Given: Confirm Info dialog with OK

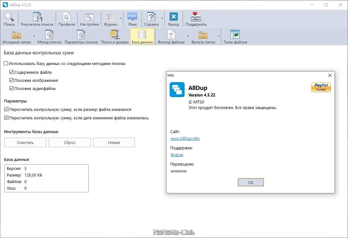Looking at the screenshot, I should pyautogui.click(x=251, y=182).
